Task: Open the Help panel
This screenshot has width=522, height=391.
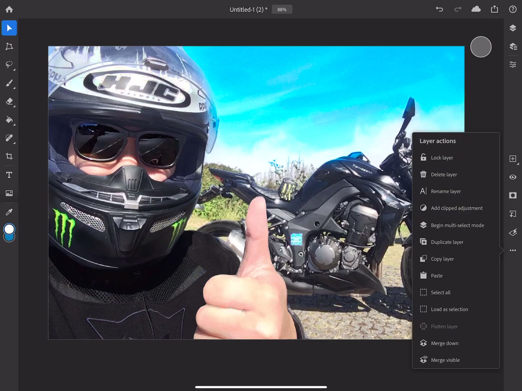Action: tap(513, 9)
